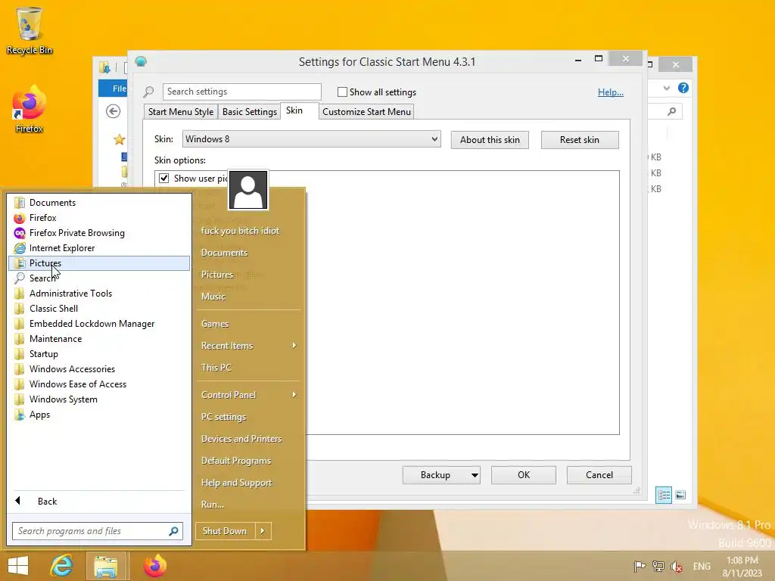This screenshot has width=775, height=581.
Task: Open Windows Ease of Access folder
Action: tap(99, 384)
